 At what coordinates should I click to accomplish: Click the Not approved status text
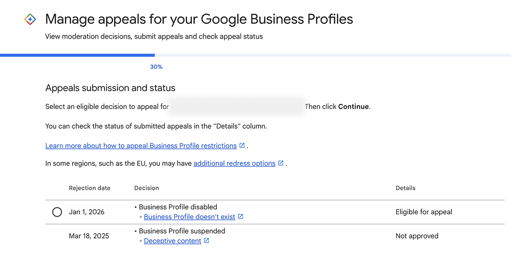417,236
